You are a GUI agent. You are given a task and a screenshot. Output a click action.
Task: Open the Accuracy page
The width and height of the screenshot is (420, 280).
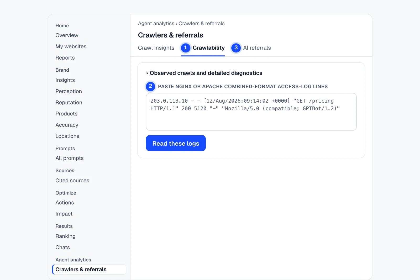67,125
